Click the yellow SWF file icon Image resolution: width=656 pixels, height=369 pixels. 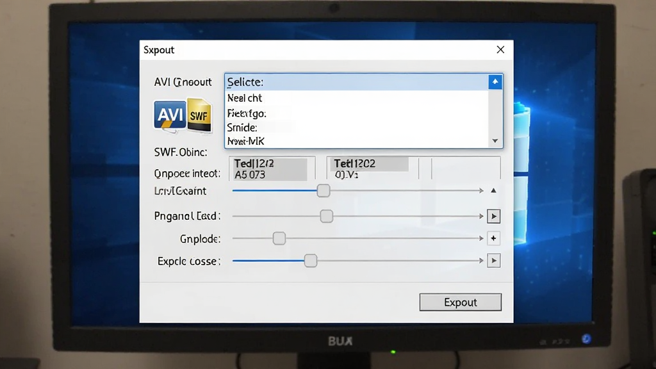tap(199, 115)
